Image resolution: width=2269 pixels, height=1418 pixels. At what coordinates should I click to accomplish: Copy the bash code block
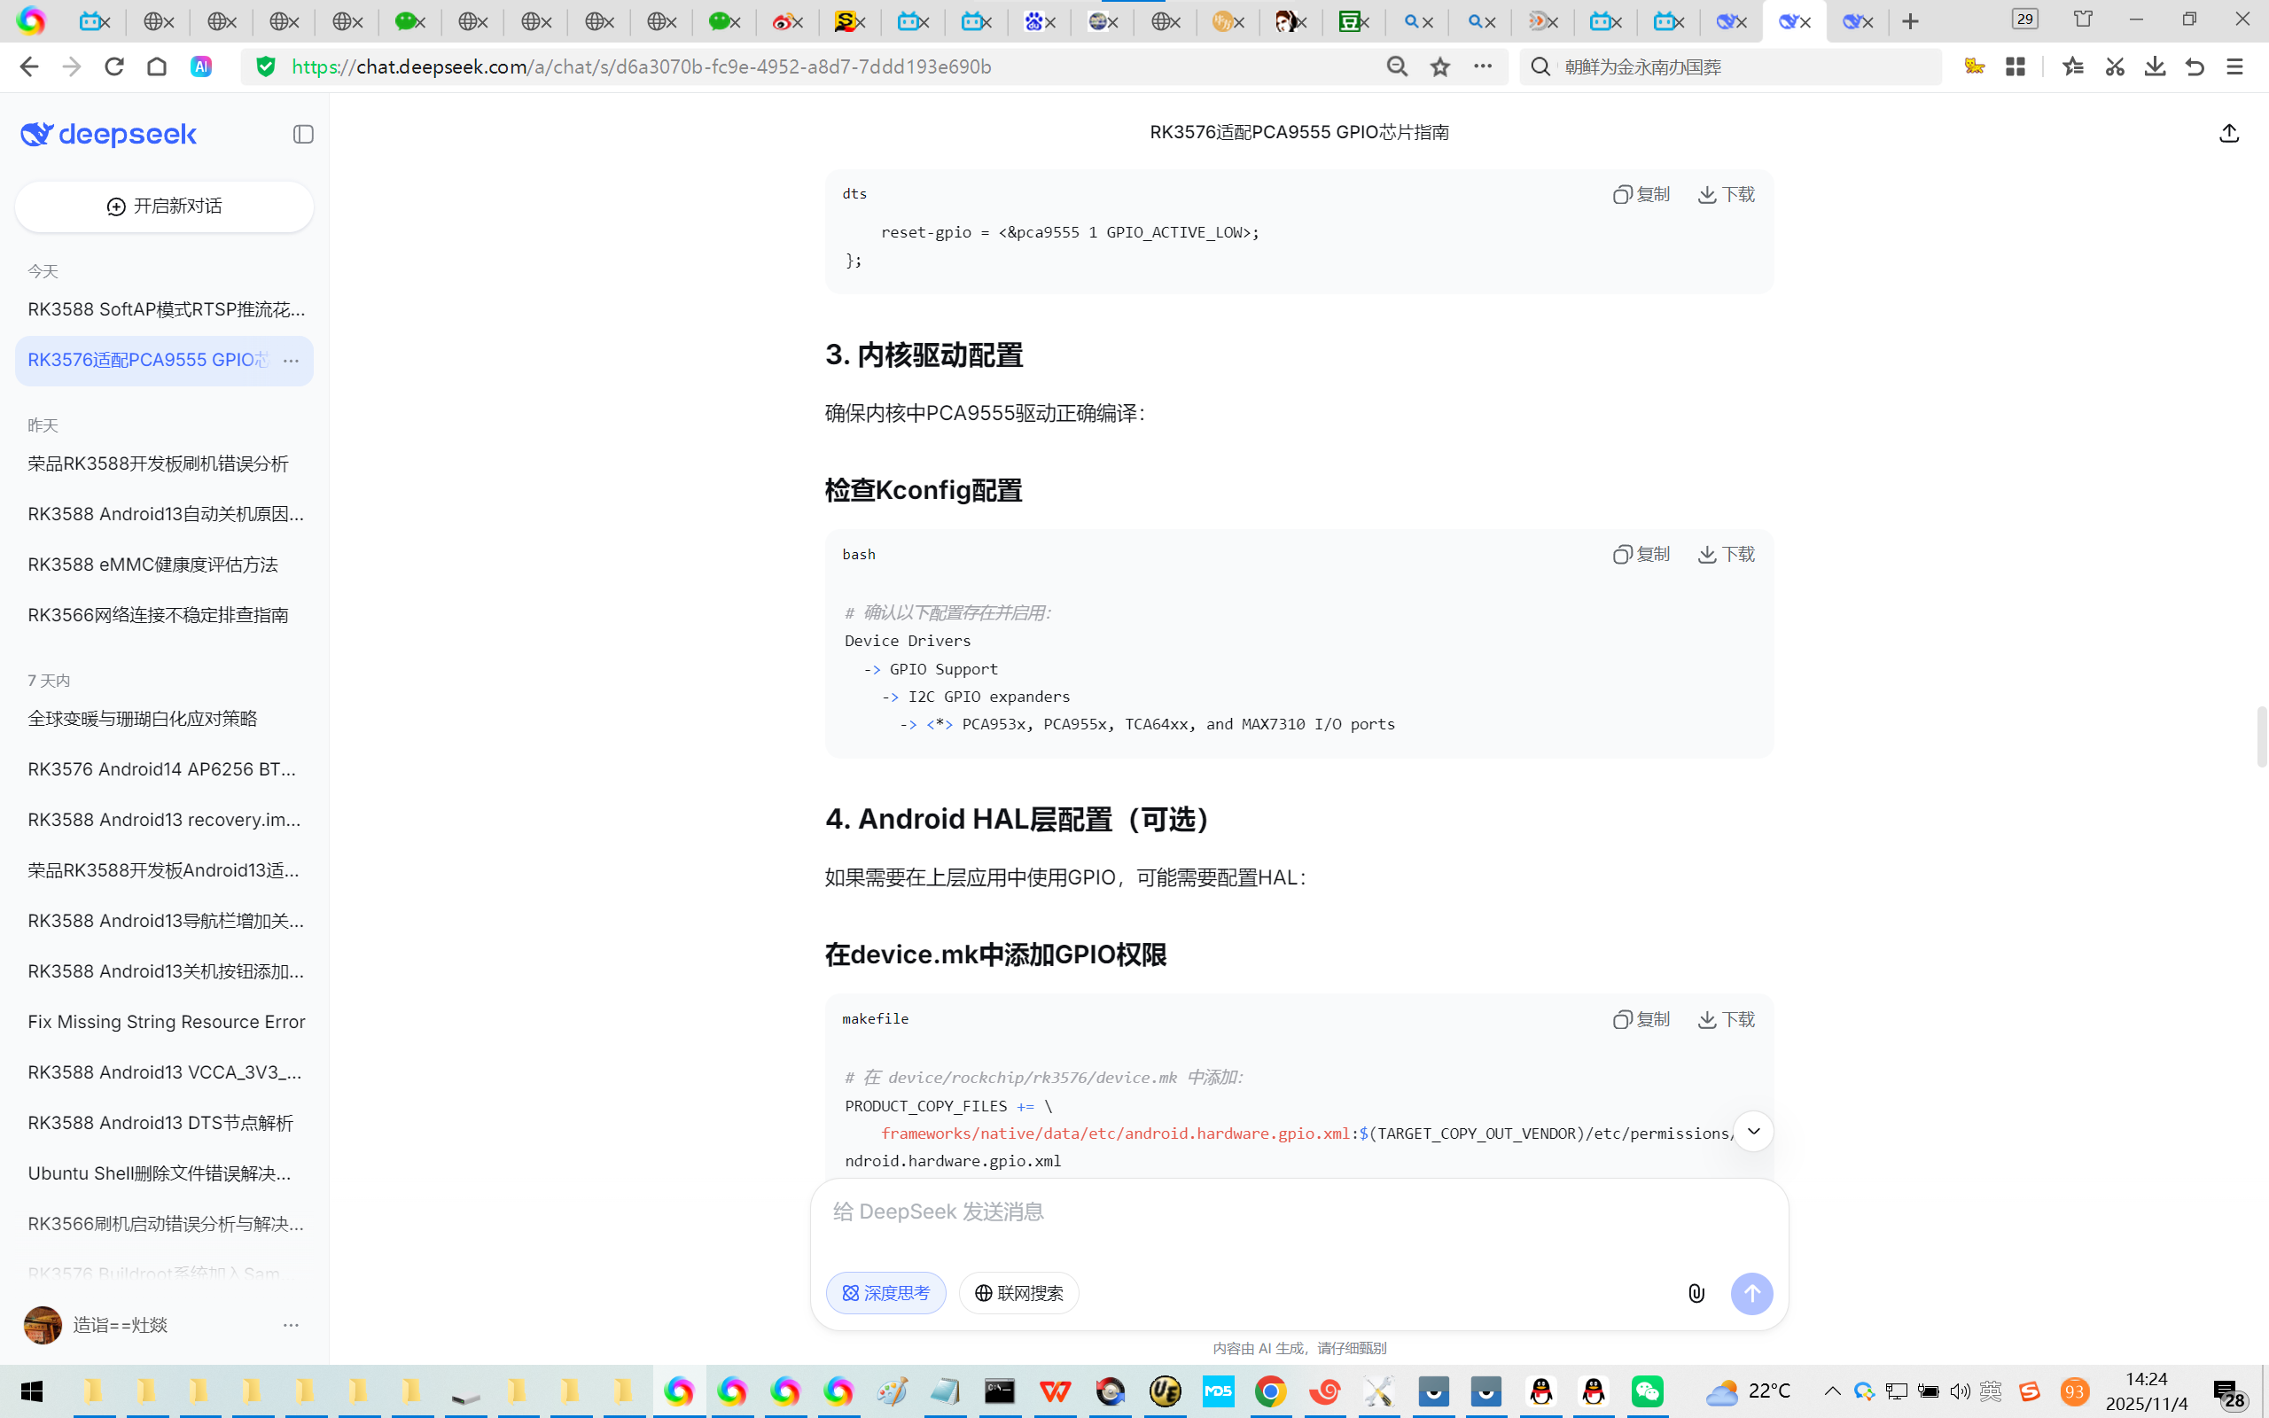click(x=1641, y=554)
